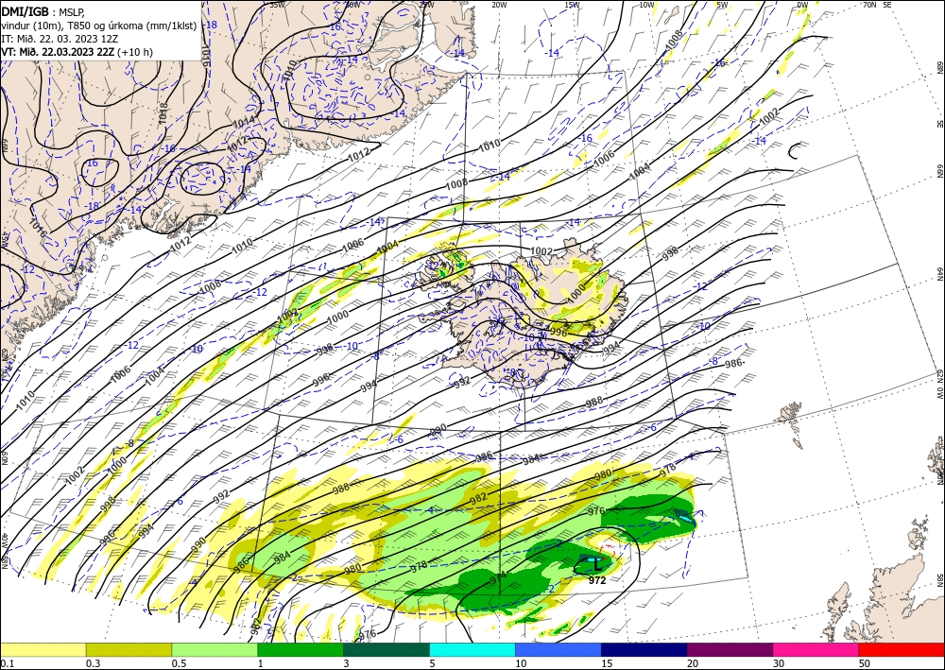Click the '972' low pressure value label
Viewport: 945px width, 670px height.
tap(597, 580)
